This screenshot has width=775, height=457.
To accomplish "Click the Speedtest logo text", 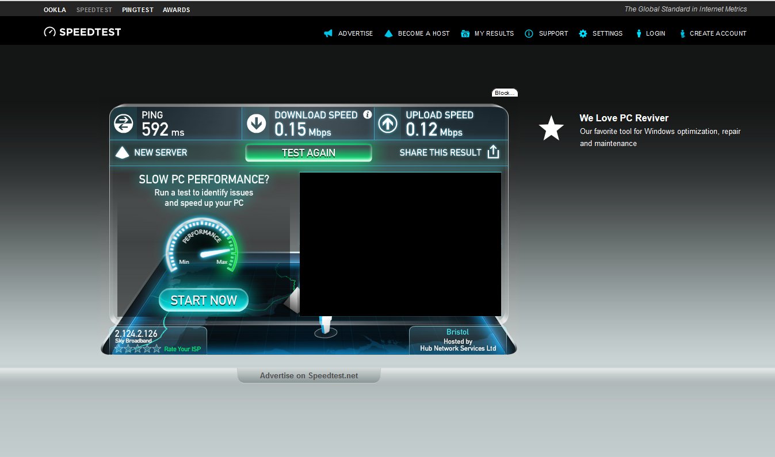I will (90, 32).
